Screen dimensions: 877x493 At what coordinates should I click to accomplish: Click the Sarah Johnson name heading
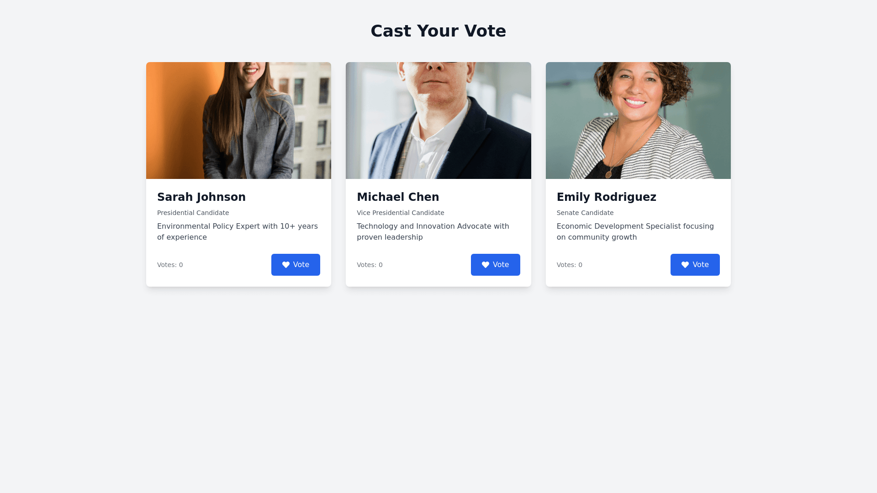(x=201, y=197)
